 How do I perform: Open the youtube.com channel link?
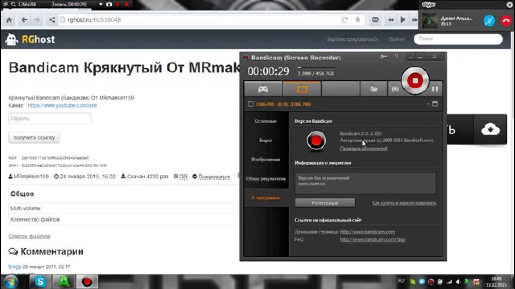click(65, 106)
